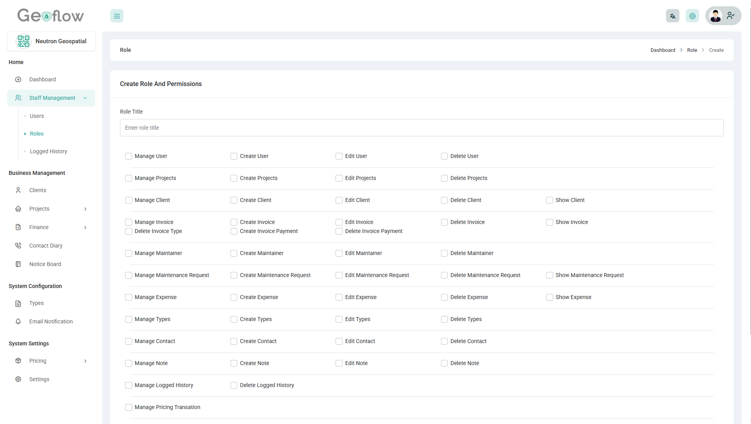Click the Dashboard breadcrumb link
751x424 pixels.
click(x=662, y=50)
